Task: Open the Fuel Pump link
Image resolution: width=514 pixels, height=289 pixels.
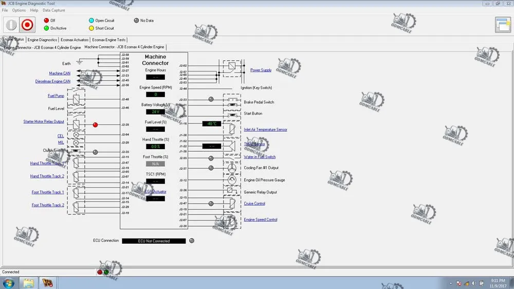Action: (56, 96)
